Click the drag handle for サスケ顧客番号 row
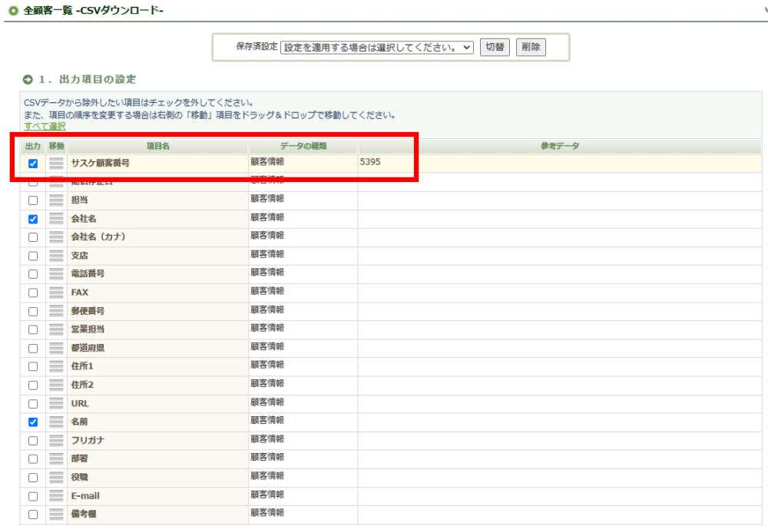Screen dimensions: 768x526 (56, 164)
